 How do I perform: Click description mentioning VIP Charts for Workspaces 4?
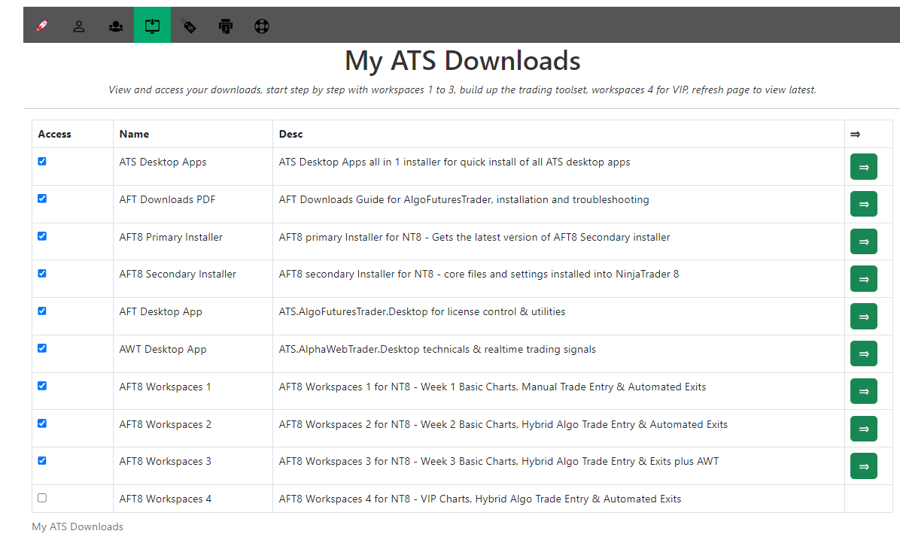480,499
